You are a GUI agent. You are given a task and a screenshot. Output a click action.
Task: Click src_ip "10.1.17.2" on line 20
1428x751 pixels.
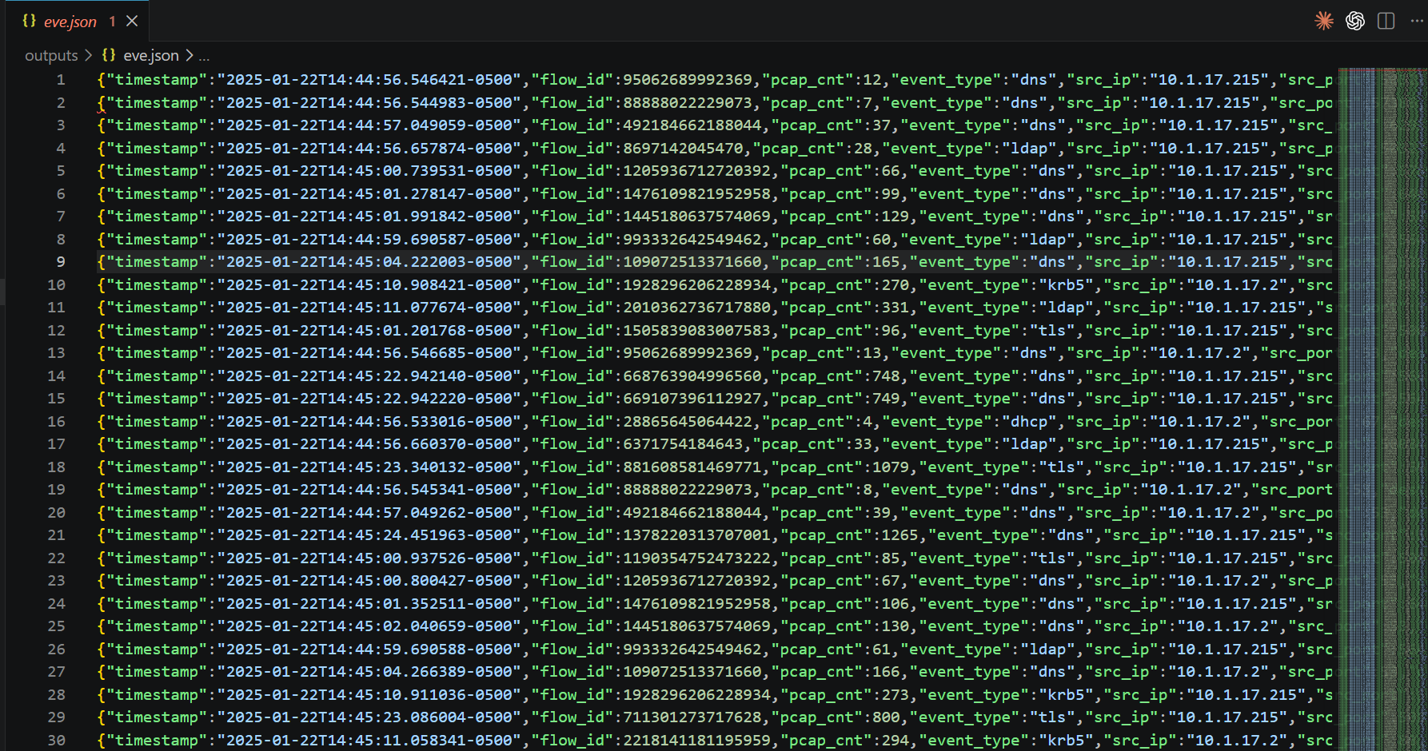point(1209,513)
